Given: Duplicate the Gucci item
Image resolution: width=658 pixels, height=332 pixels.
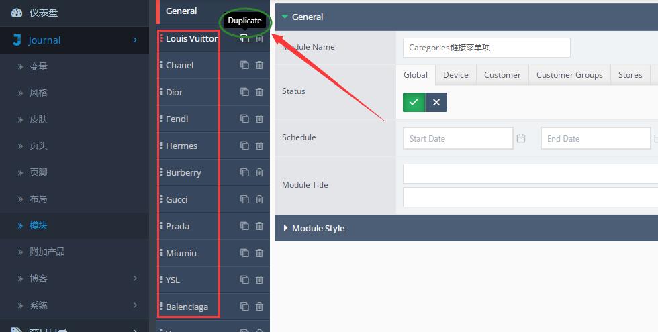Looking at the screenshot, I should click(244, 199).
